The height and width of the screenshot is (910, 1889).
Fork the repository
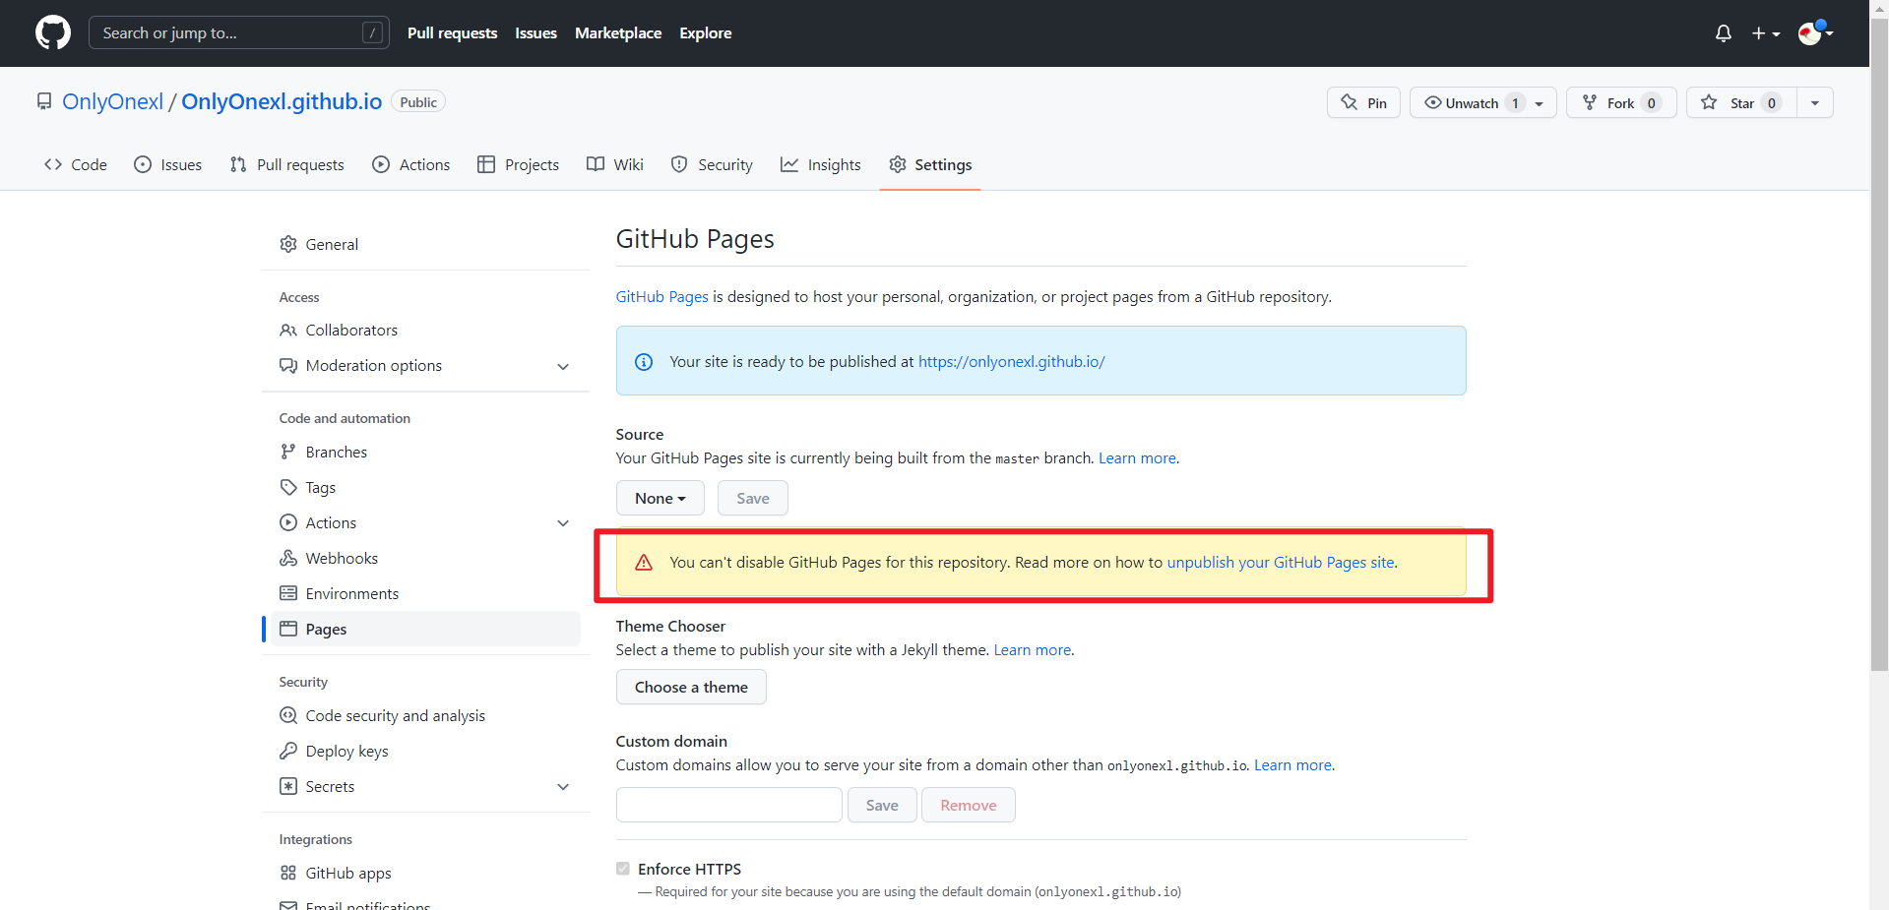click(x=1620, y=103)
